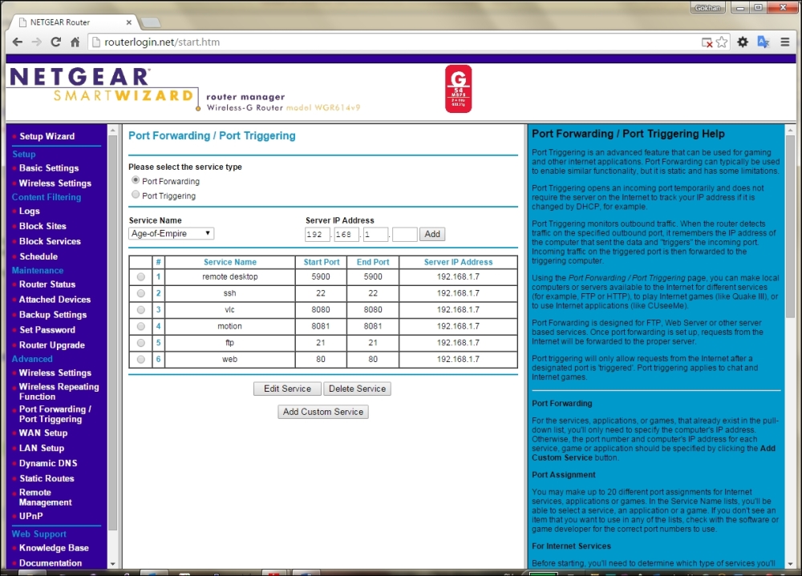Select the remote desktop row radio button
This screenshot has width=802, height=576.
coord(140,277)
